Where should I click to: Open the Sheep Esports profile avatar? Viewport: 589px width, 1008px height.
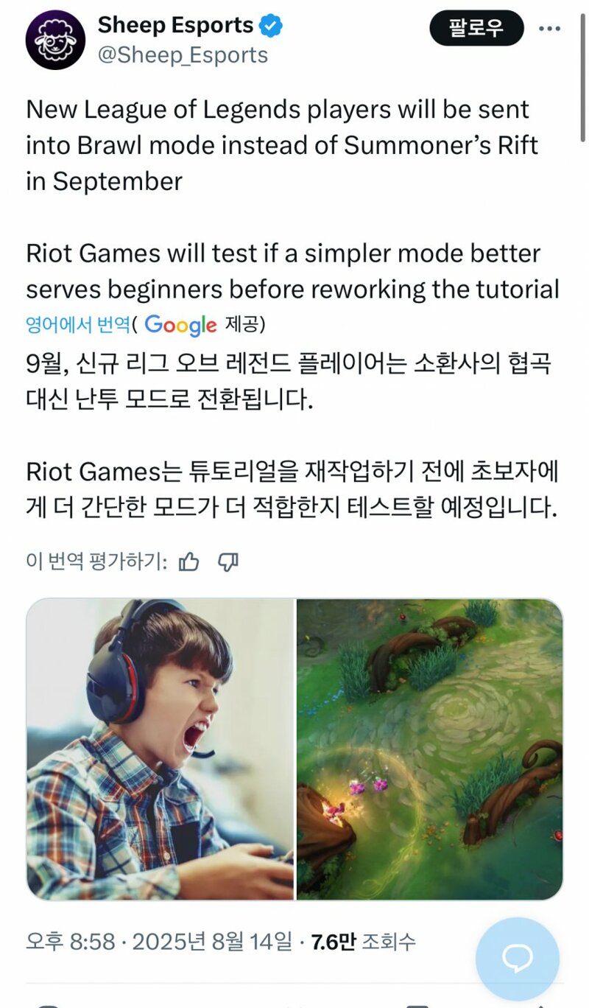[55, 40]
